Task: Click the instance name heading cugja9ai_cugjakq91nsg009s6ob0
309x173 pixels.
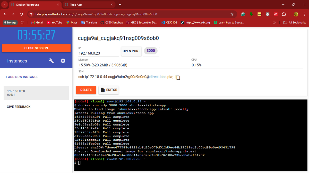Action: coord(118,38)
